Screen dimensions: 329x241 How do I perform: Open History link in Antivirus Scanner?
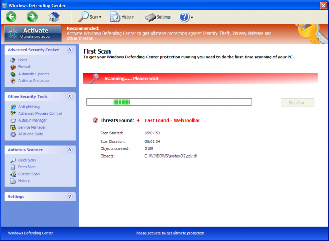tap(24, 181)
